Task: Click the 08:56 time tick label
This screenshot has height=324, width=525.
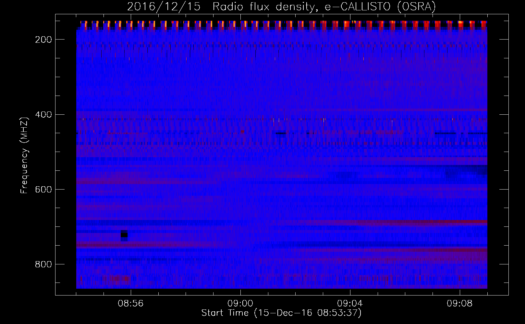Action: point(130,304)
